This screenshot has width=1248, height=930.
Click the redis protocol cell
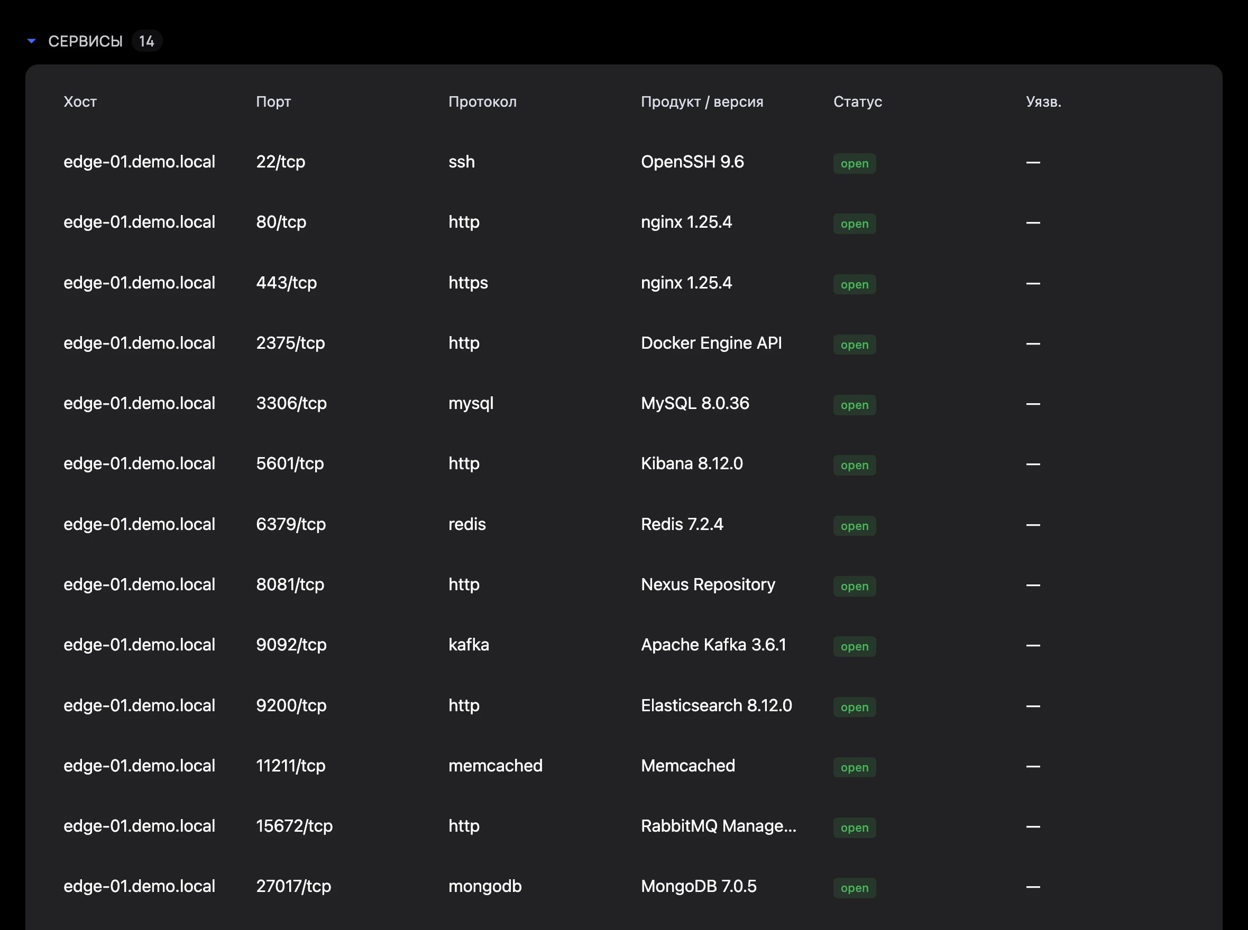[x=467, y=524]
